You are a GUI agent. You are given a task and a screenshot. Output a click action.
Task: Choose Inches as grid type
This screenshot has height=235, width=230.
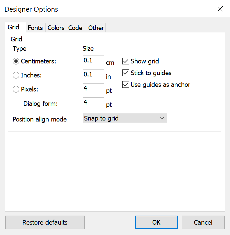tap(16, 75)
